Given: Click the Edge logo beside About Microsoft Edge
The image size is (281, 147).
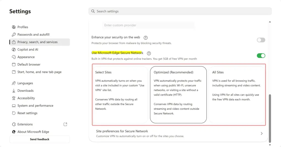Looking at the screenshot, I should pos(14,132).
